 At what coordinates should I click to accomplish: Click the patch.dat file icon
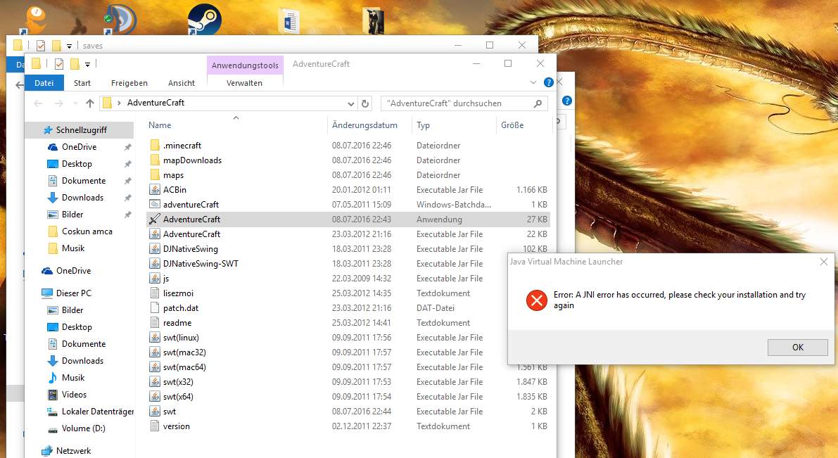pos(155,308)
